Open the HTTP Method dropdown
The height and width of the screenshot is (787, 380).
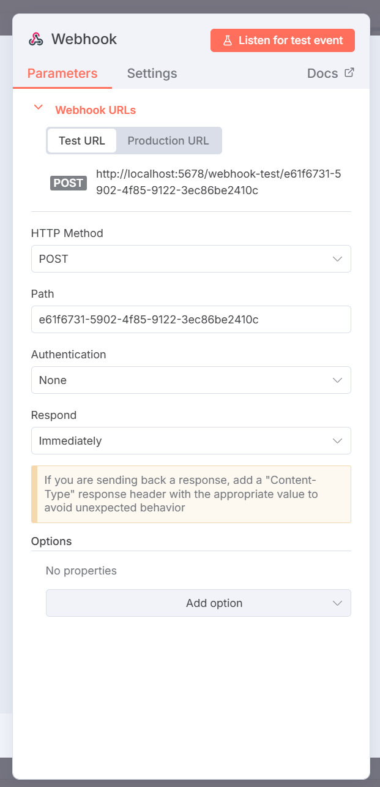(x=191, y=259)
